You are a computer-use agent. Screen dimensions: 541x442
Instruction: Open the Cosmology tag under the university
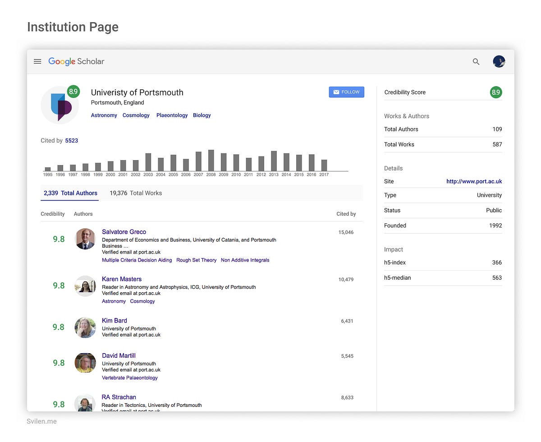(x=136, y=115)
